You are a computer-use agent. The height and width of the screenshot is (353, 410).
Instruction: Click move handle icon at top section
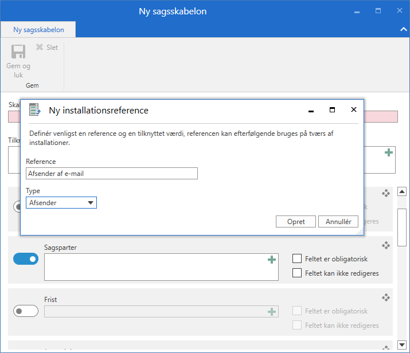(x=386, y=194)
